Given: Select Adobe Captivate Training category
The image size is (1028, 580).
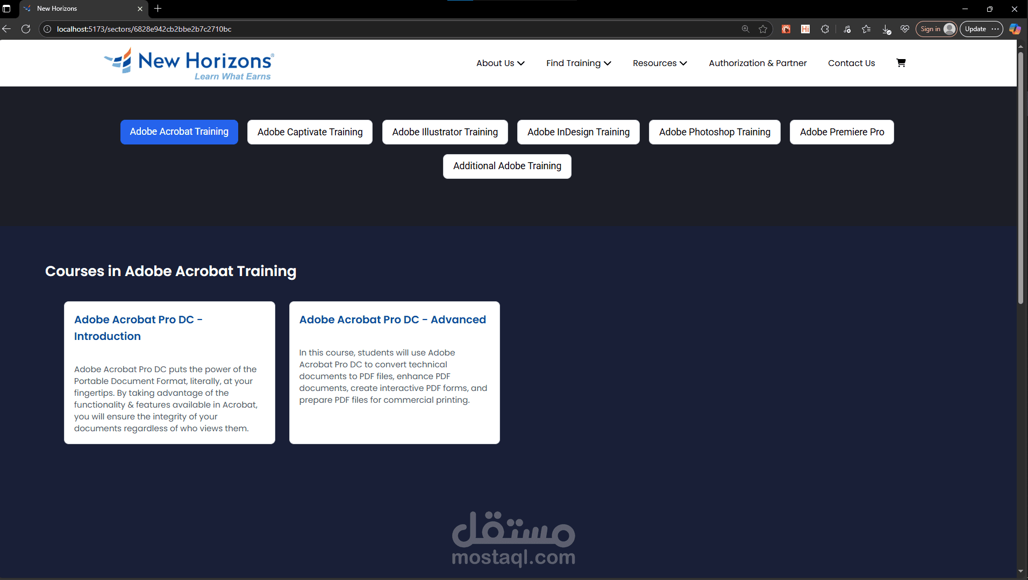Looking at the screenshot, I should [310, 132].
